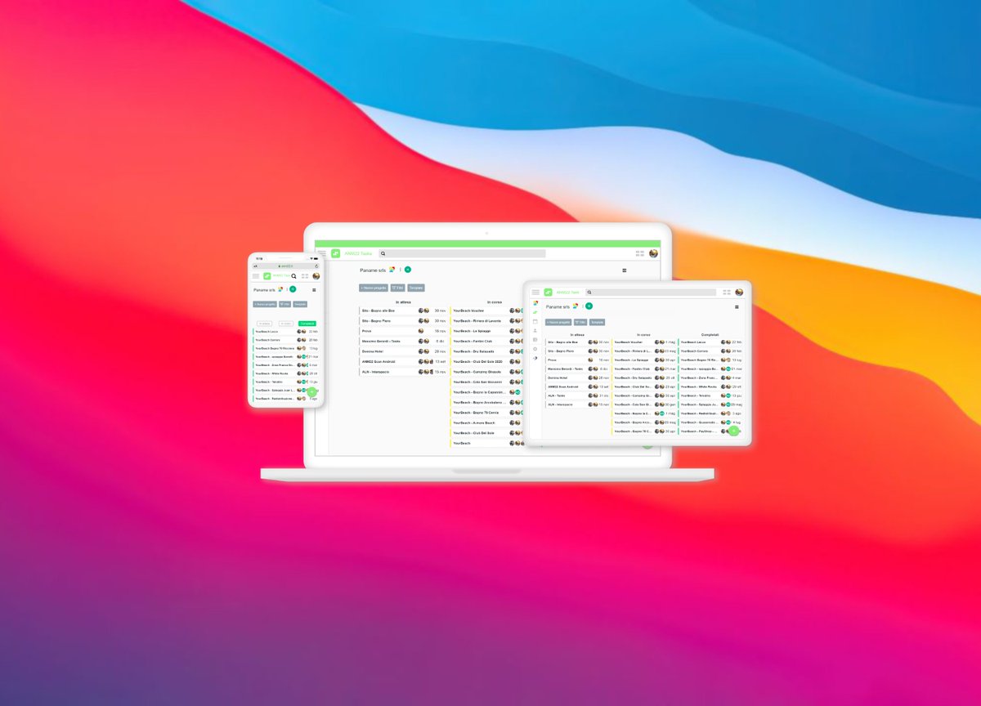This screenshot has height=706, width=981.
Task: Click the green circle beside Paname srls on the laptop
Action: coord(408,270)
